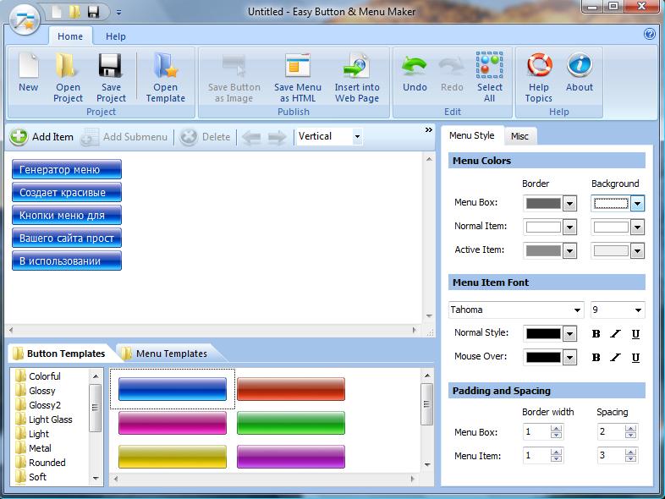
Task: Toggle Italic for Mouse Over
Action: pos(615,358)
